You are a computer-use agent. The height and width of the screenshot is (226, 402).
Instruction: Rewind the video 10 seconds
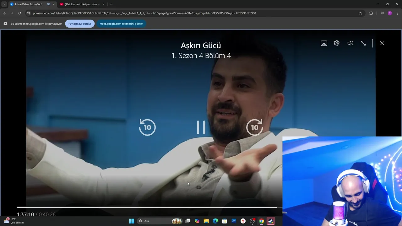(x=147, y=127)
